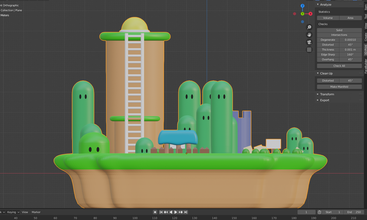Switch perspective/orthographic with the grid icon
367x220 pixels.
coord(309,50)
